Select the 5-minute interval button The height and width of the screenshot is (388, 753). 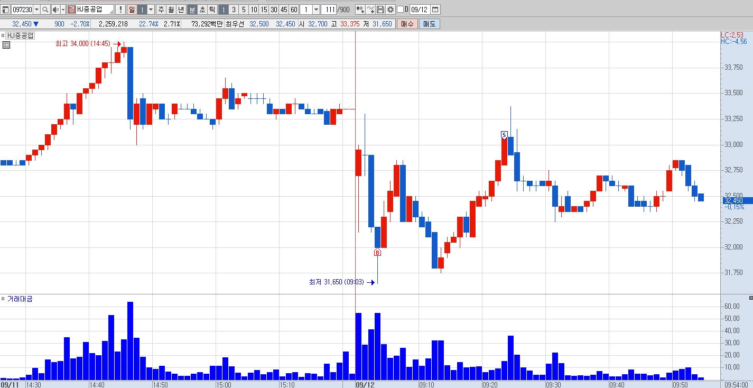(244, 10)
